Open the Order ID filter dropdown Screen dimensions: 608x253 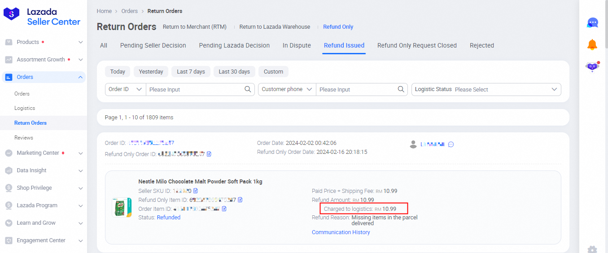(125, 89)
